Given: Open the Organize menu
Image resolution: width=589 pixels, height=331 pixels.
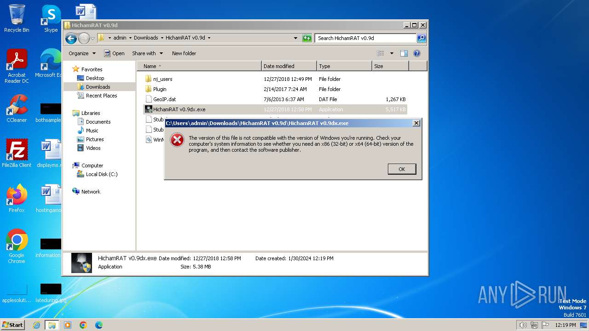Looking at the screenshot, I should pyautogui.click(x=82, y=53).
